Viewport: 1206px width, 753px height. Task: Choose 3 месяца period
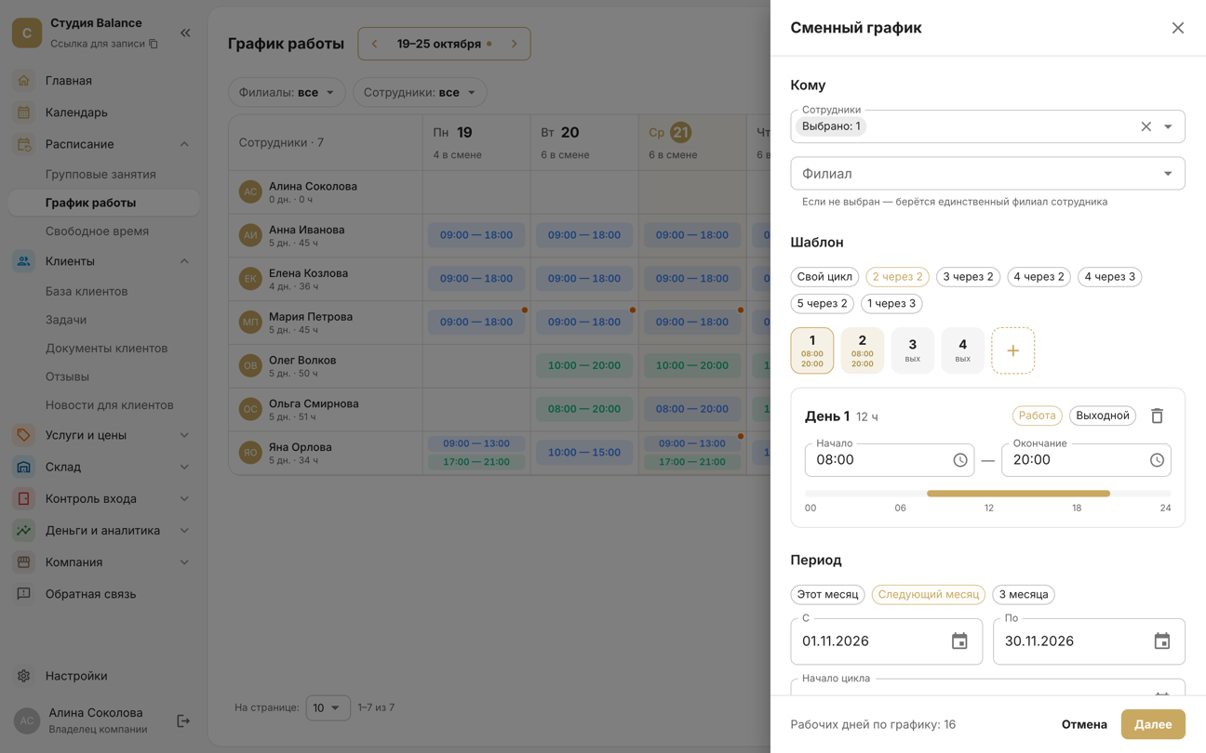click(x=1023, y=595)
